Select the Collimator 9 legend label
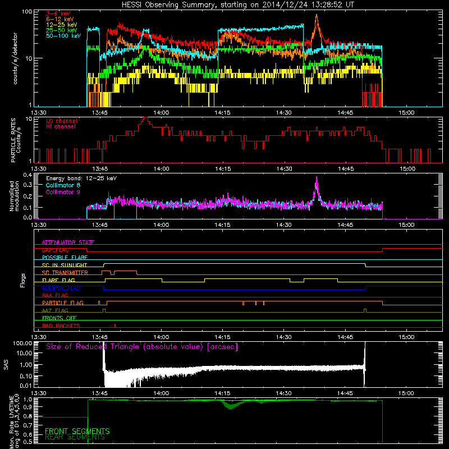This screenshot has width=449, height=449. pyautogui.click(x=63, y=192)
